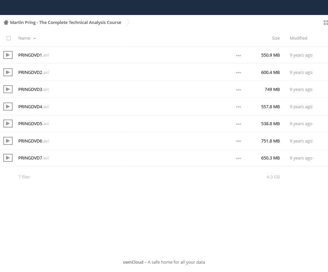Toggle the Name sort direction arrow

(x=35, y=38)
